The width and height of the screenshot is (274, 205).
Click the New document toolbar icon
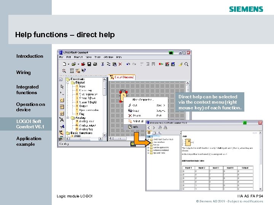[64, 64]
